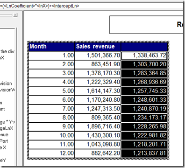
Task: Select the Sales revenue column header
Action: 98,47
